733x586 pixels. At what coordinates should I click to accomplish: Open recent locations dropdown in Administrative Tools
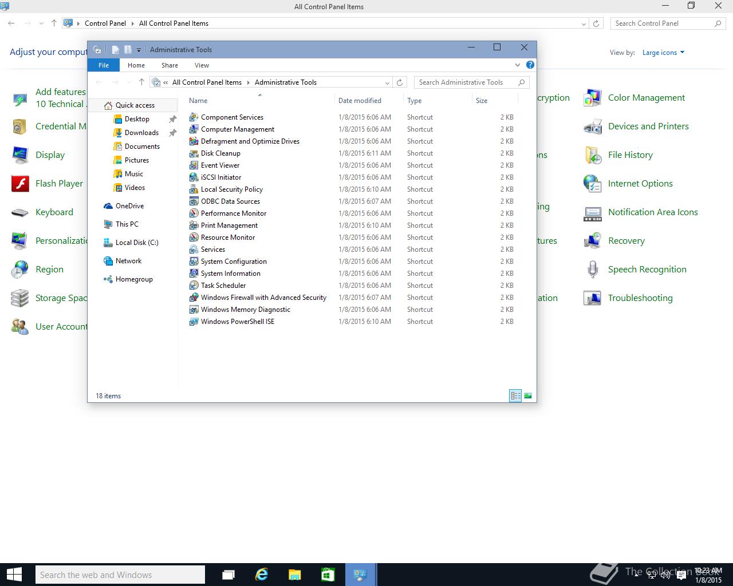coord(129,82)
